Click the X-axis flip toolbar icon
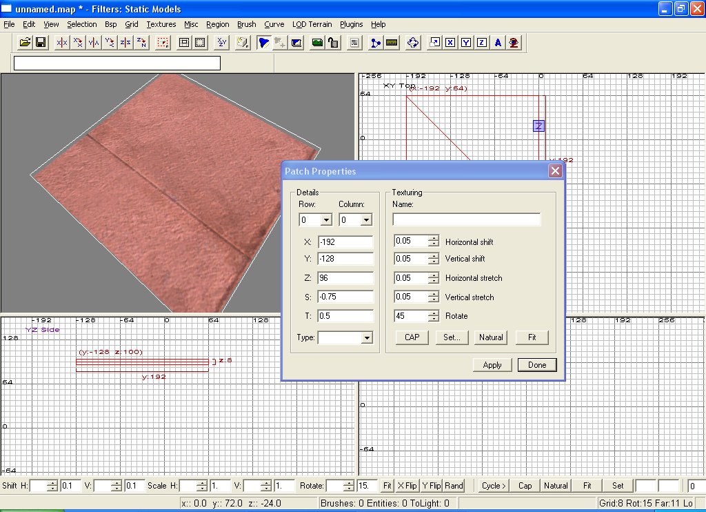Viewport: 706px width, 512px height. coord(62,43)
